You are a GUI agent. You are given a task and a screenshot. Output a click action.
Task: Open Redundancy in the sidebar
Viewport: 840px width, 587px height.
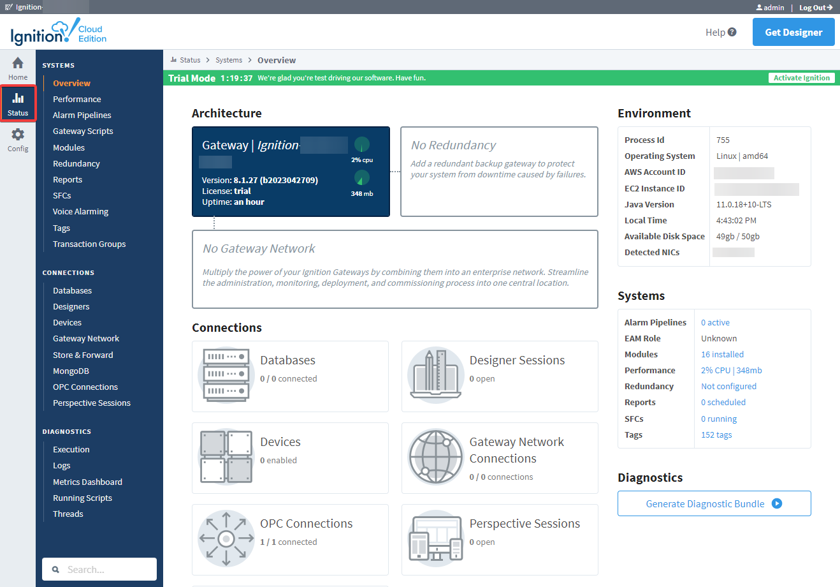pyautogui.click(x=76, y=163)
